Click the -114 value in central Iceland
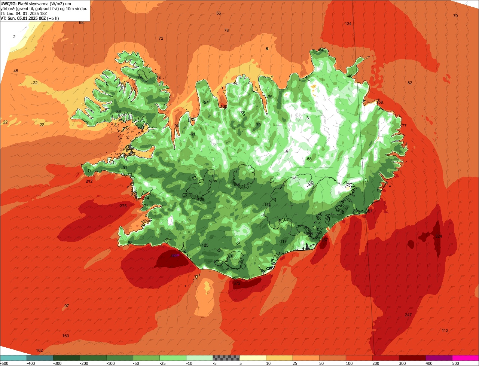Screen dimensions: 479x366 click(267, 205)
